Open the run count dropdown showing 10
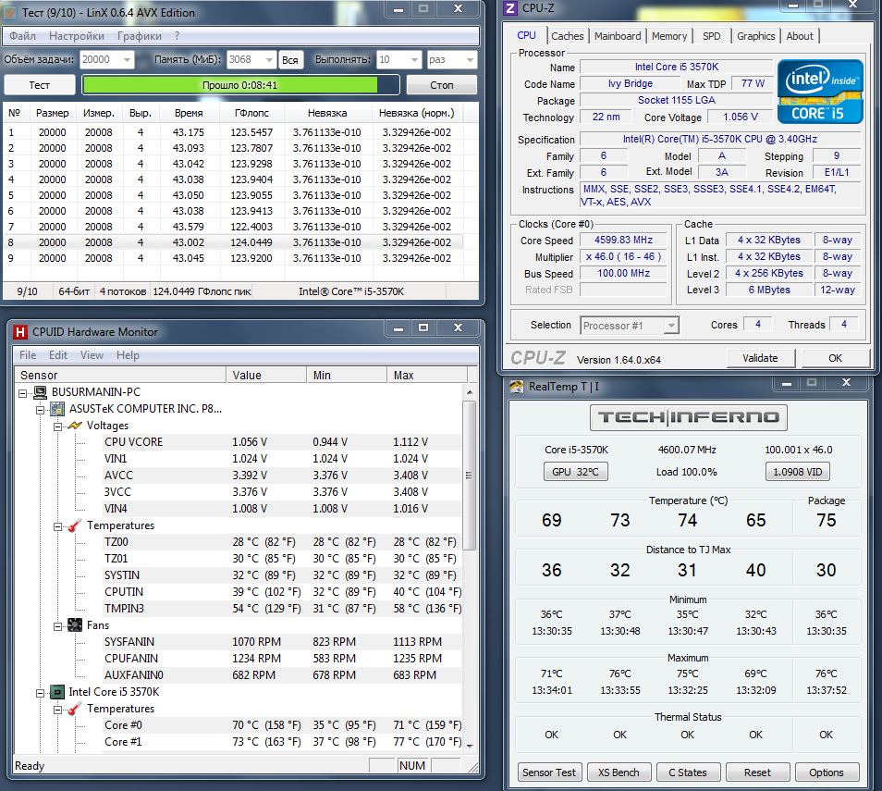The image size is (882, 791). [x=414, y=60]
